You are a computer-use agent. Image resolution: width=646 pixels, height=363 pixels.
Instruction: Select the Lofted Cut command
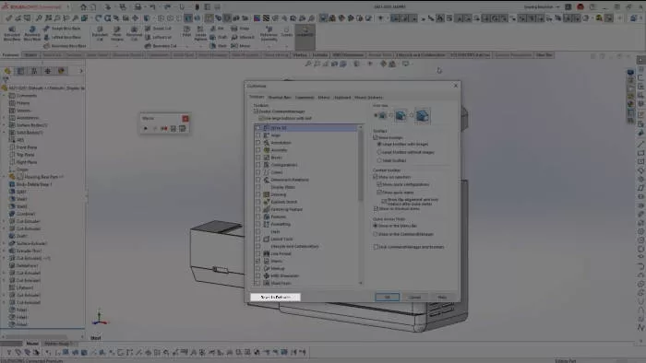(158, 37)
